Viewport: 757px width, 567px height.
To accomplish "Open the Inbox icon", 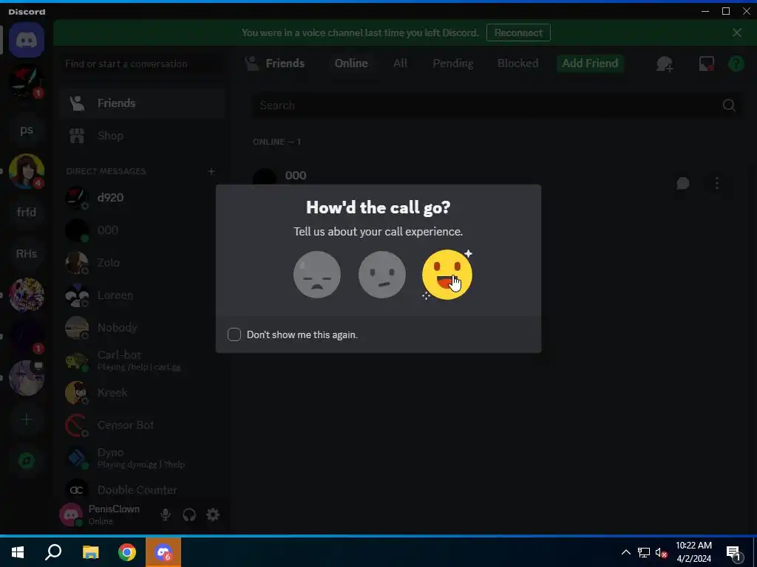I will pyautogui.click(x=706, y=63).
